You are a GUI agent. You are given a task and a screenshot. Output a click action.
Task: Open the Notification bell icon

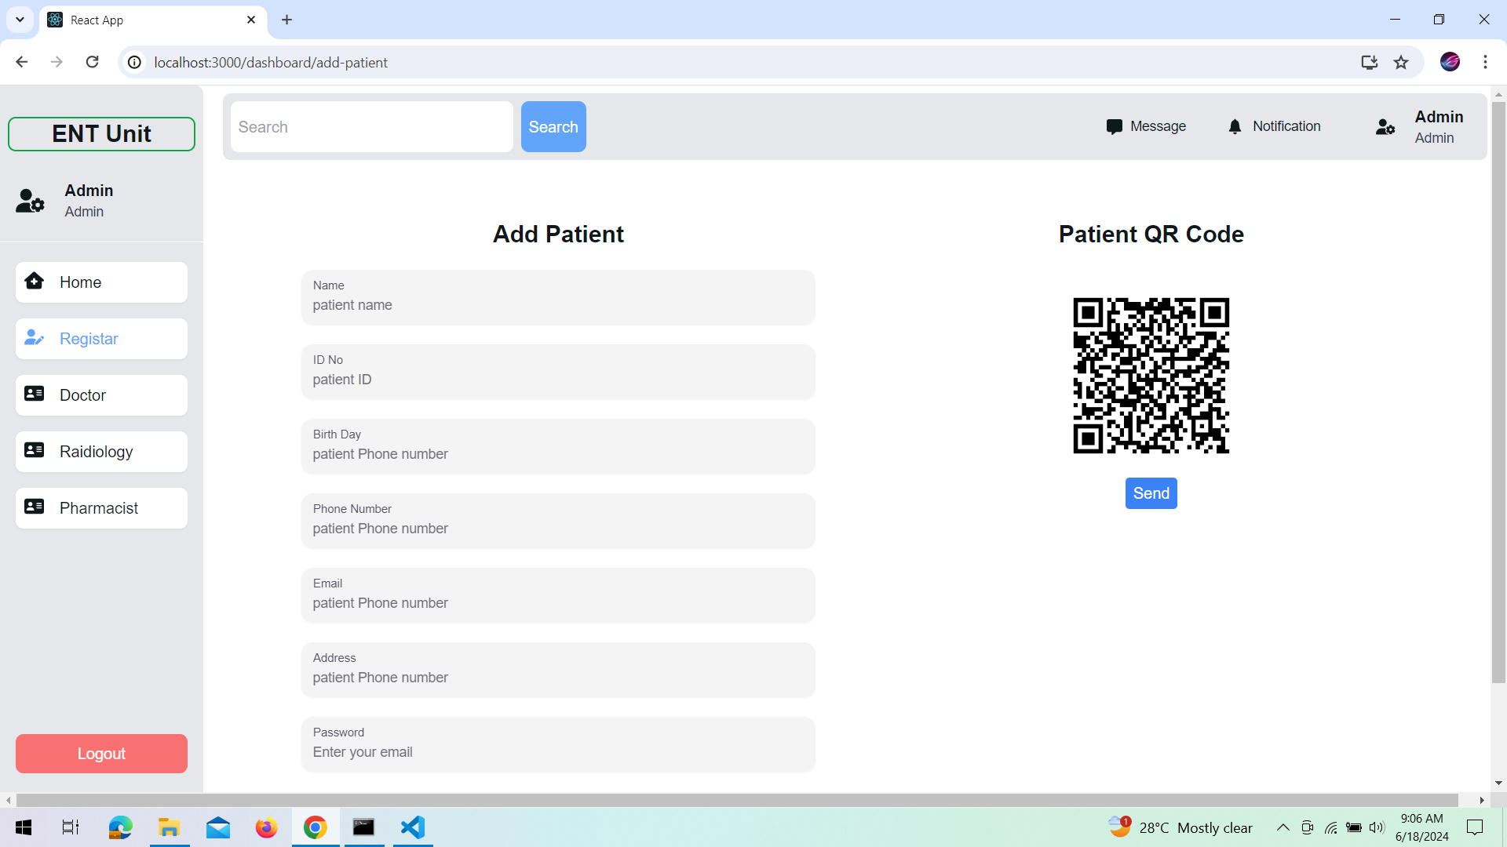[1235, 126]
